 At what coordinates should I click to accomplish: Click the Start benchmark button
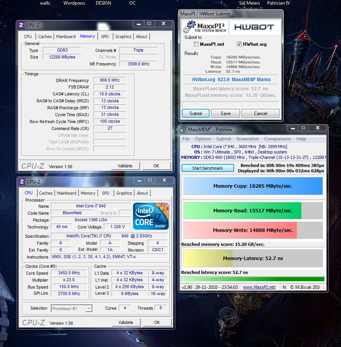coord(208,168)
